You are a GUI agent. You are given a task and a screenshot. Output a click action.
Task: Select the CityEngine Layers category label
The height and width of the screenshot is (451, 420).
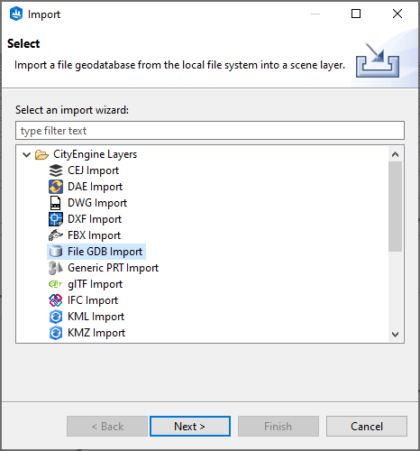(95, 154)
